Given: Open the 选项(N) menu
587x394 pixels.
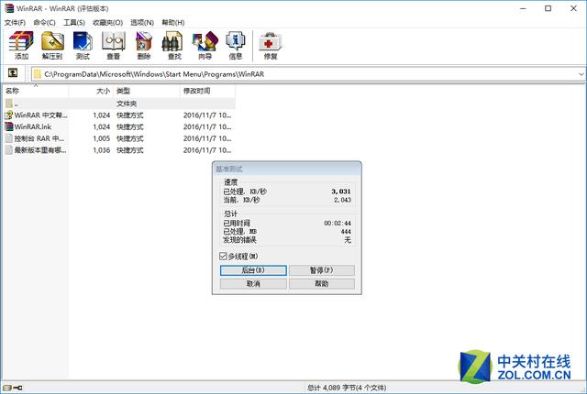Looking at the screenshot, I should [x=142, y=22].
